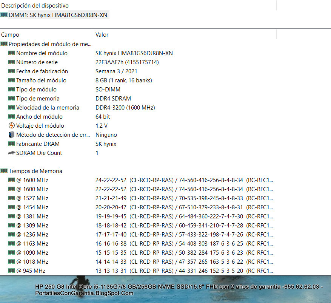Click memory icon beside @ 1309 MHz
The height and width of the screenshot is (303, 331).
coord(11,225)
